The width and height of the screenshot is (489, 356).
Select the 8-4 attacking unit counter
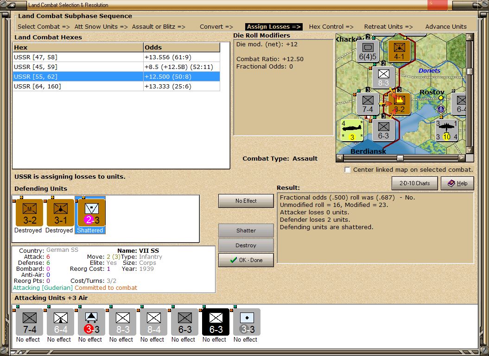[x=152, y=322]
